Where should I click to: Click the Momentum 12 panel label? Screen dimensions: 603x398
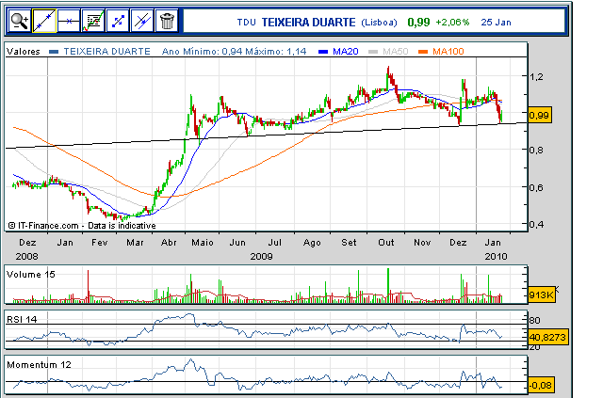click(x=39, y=364)
